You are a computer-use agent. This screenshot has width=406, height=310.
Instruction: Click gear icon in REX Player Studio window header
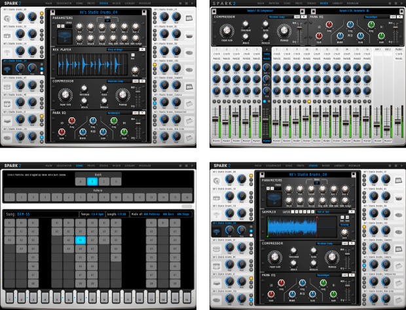tap(180, 3)
